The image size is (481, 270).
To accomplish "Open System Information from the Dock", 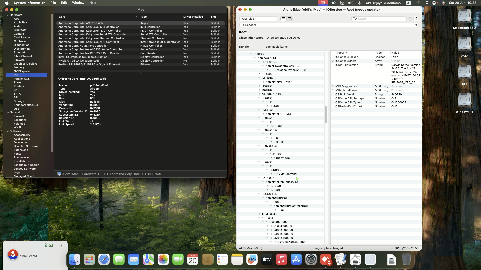I will (355, 260).
